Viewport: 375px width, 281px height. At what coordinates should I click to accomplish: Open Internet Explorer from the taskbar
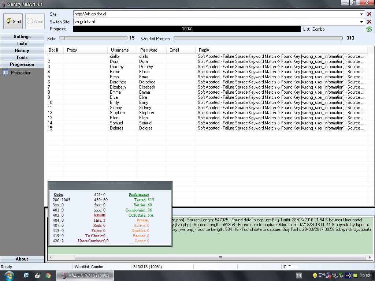(x=26, y=276)
